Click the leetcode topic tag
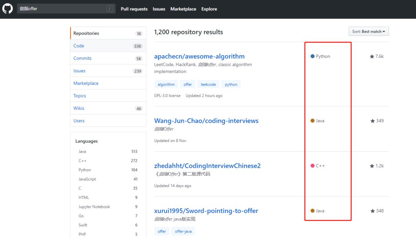The height and width of the screenshot is (238, 416). tap(208, 84)
